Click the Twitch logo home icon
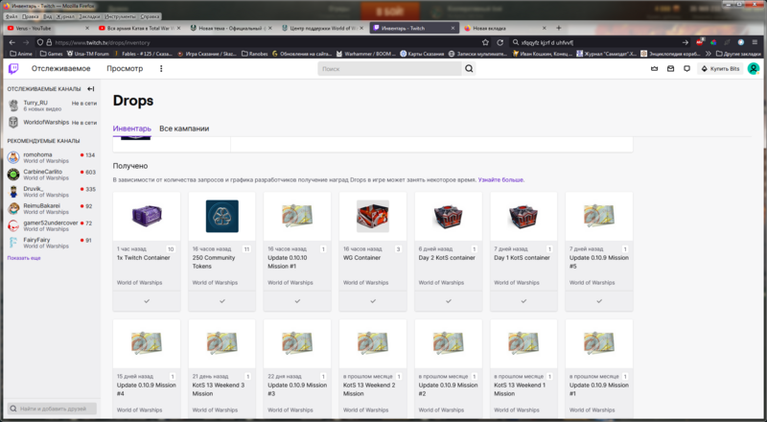Viewport: 767px width, 422px height. (x=13, y=68)
